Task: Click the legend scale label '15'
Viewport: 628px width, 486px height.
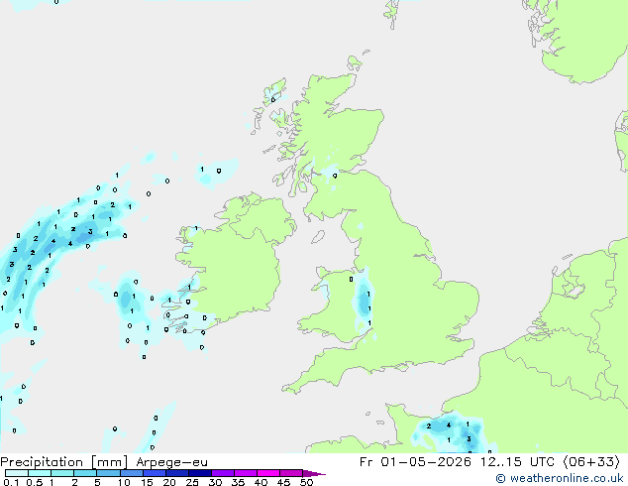Action: [x=147, y=482]
